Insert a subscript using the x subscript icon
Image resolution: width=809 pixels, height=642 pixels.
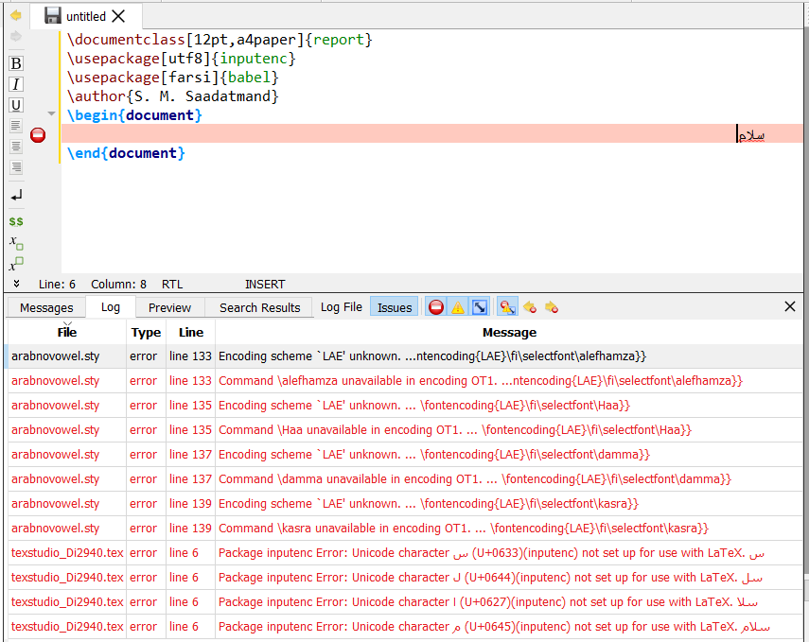click(x=16, y=242)
